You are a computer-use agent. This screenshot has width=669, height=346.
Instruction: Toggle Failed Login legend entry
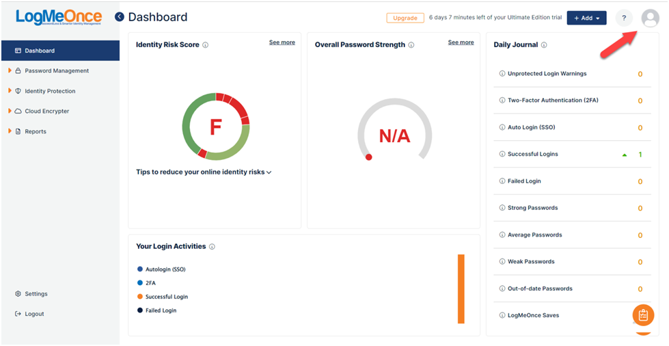click(x=156, y=310)
